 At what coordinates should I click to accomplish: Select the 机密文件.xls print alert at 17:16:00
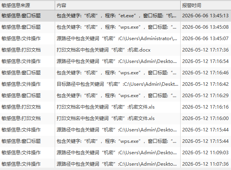pyautogui.click(x=116, y=118)
